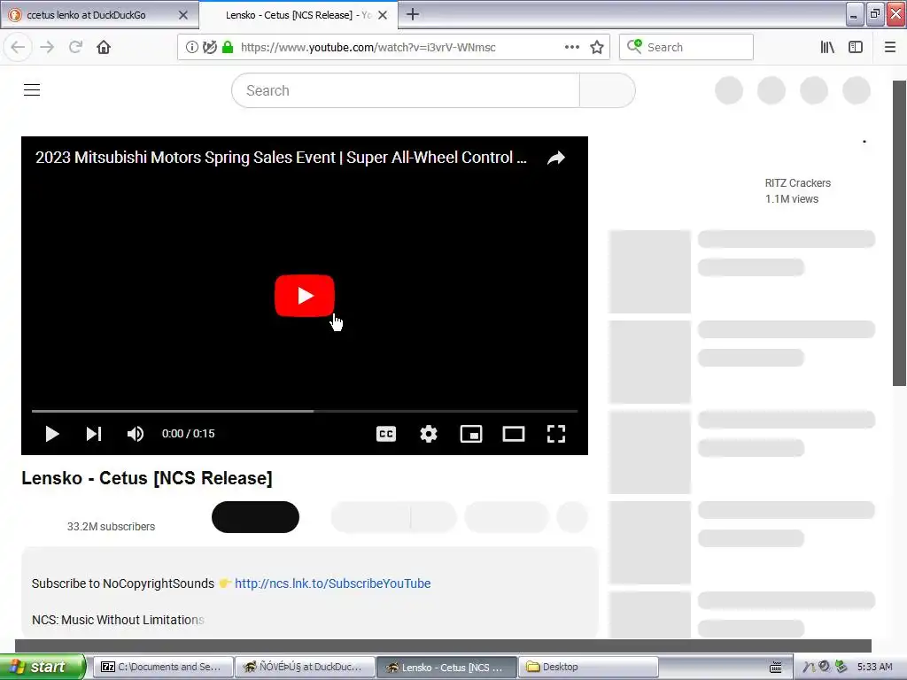
Task: Switch to the Lensko - Cetus taskbar button
Action: click(446, 667)
